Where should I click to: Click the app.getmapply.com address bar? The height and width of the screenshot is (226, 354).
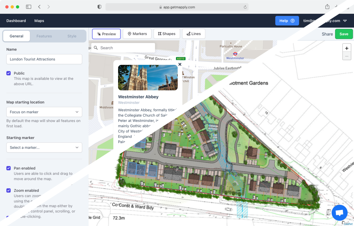click(177, 7)
